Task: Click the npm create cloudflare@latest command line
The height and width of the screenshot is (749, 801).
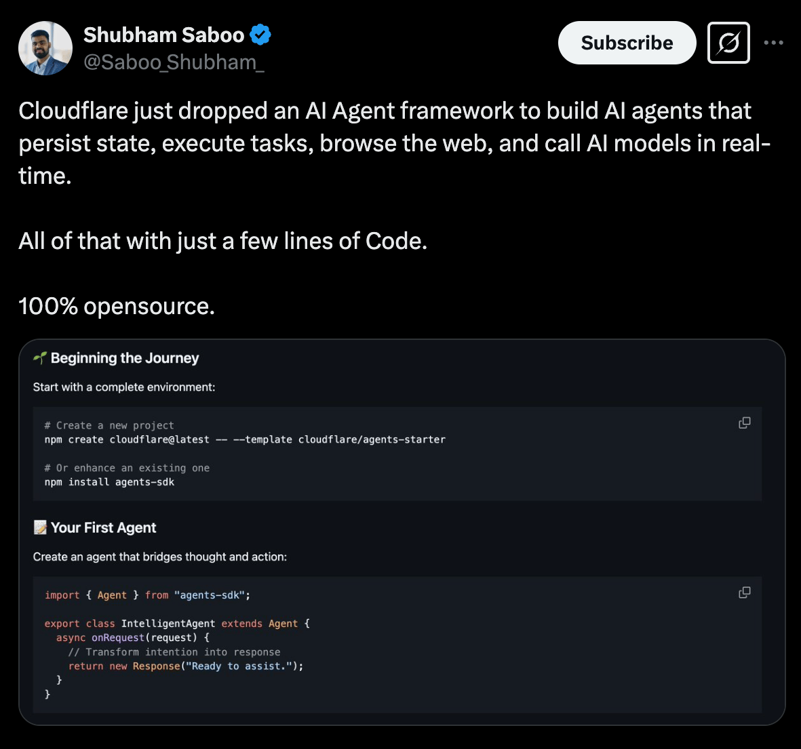Action: point(245,440)
